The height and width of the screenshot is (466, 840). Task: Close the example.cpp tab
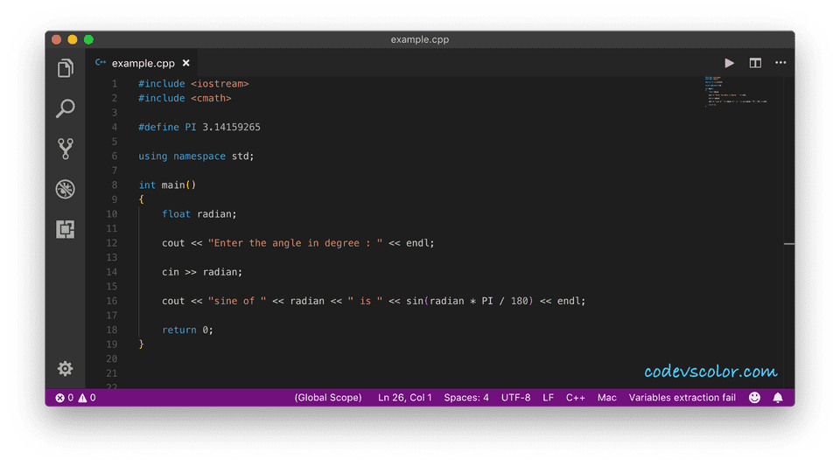(x=185, y=63)
